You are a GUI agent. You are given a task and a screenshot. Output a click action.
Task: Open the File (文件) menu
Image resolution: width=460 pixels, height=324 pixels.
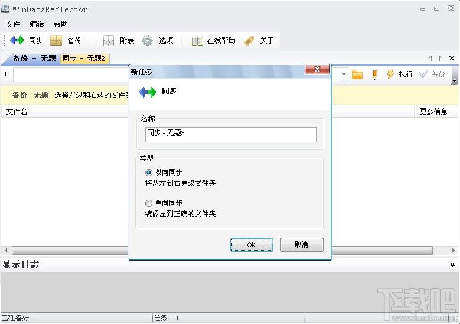[x=14, y=24]
